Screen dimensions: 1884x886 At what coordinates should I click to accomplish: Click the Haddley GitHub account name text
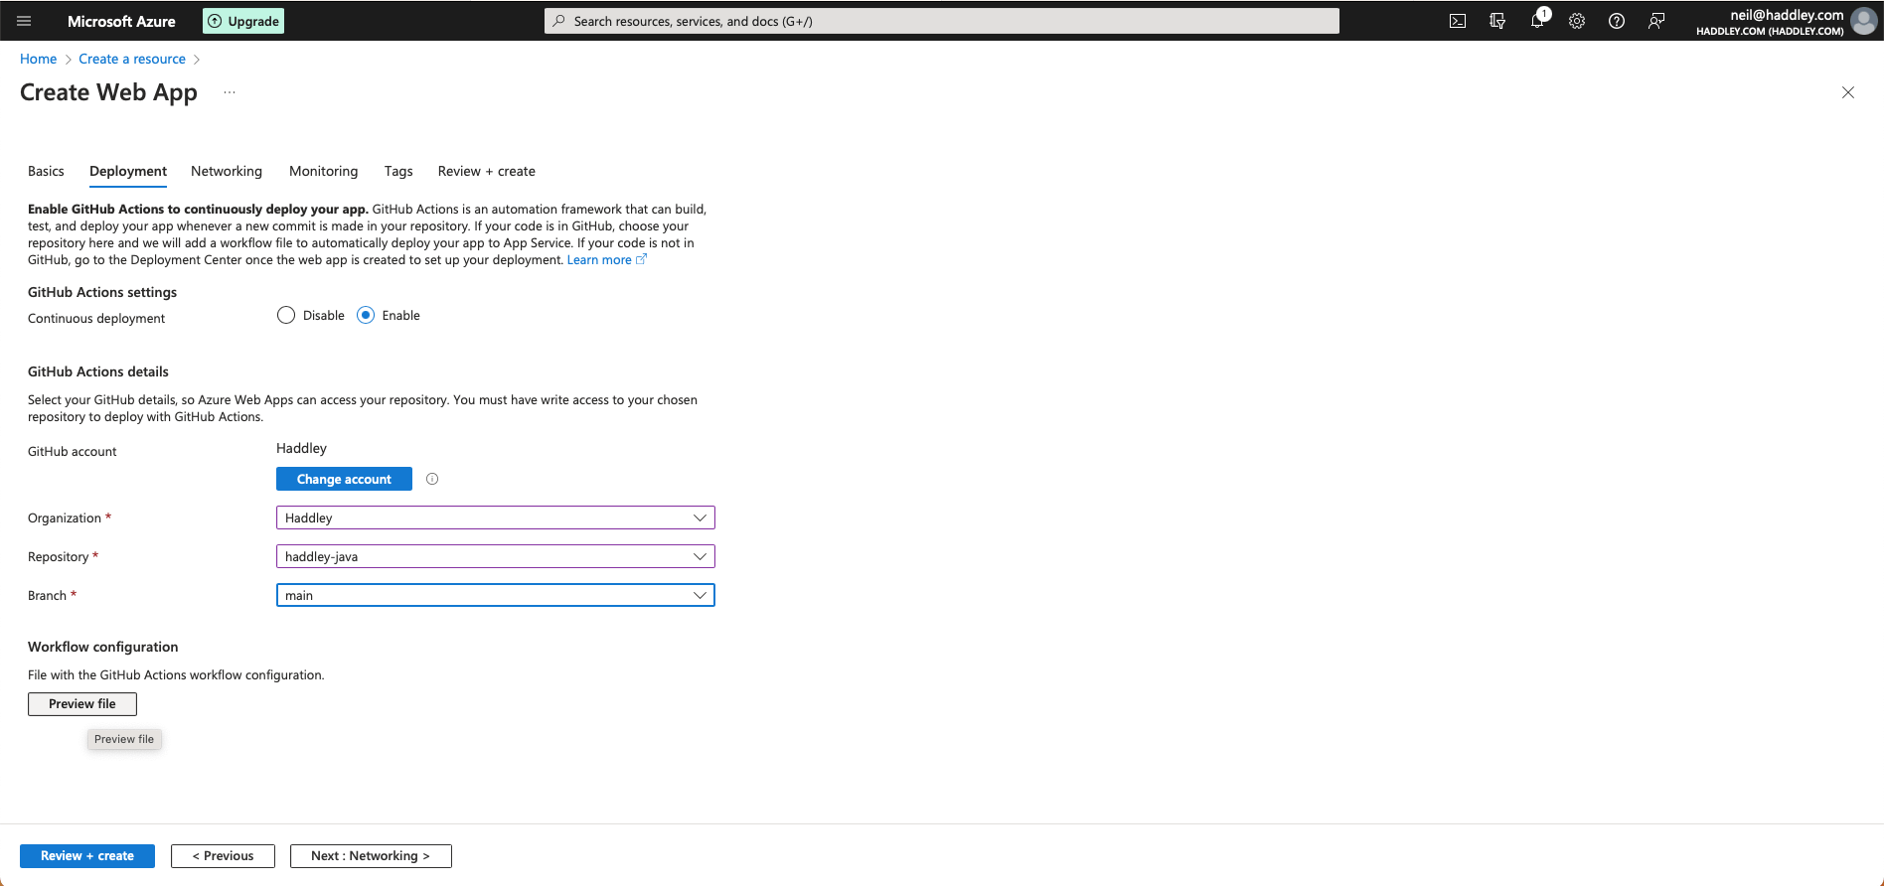[x=301, y=448]
